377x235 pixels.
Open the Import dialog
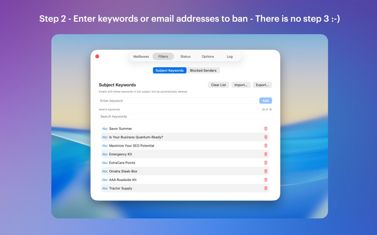(x=240, y=85)
